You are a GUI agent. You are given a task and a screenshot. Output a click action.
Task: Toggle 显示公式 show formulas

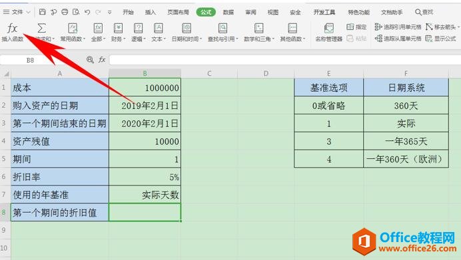pos(441,39)
